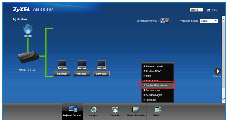
Task: Click the VMG3312-B10A router device icon
Action: point(29,57)
